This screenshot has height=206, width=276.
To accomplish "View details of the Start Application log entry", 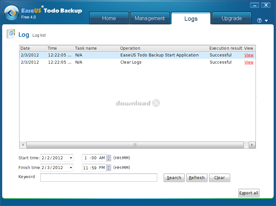I will click(249, 55).
